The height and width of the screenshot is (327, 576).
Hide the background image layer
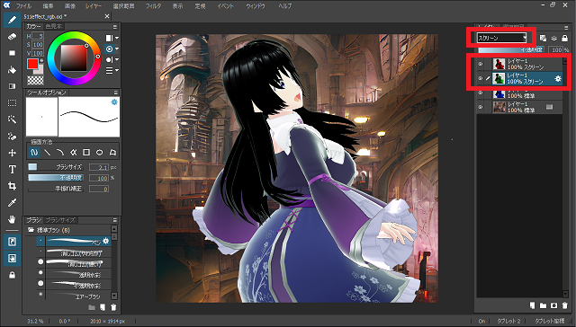click(x=480, y=107)
